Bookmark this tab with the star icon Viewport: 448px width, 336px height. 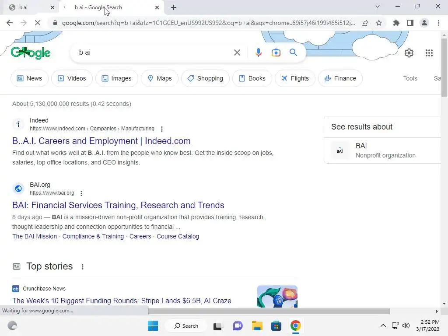pyautogui.click(x=379, y=23)
